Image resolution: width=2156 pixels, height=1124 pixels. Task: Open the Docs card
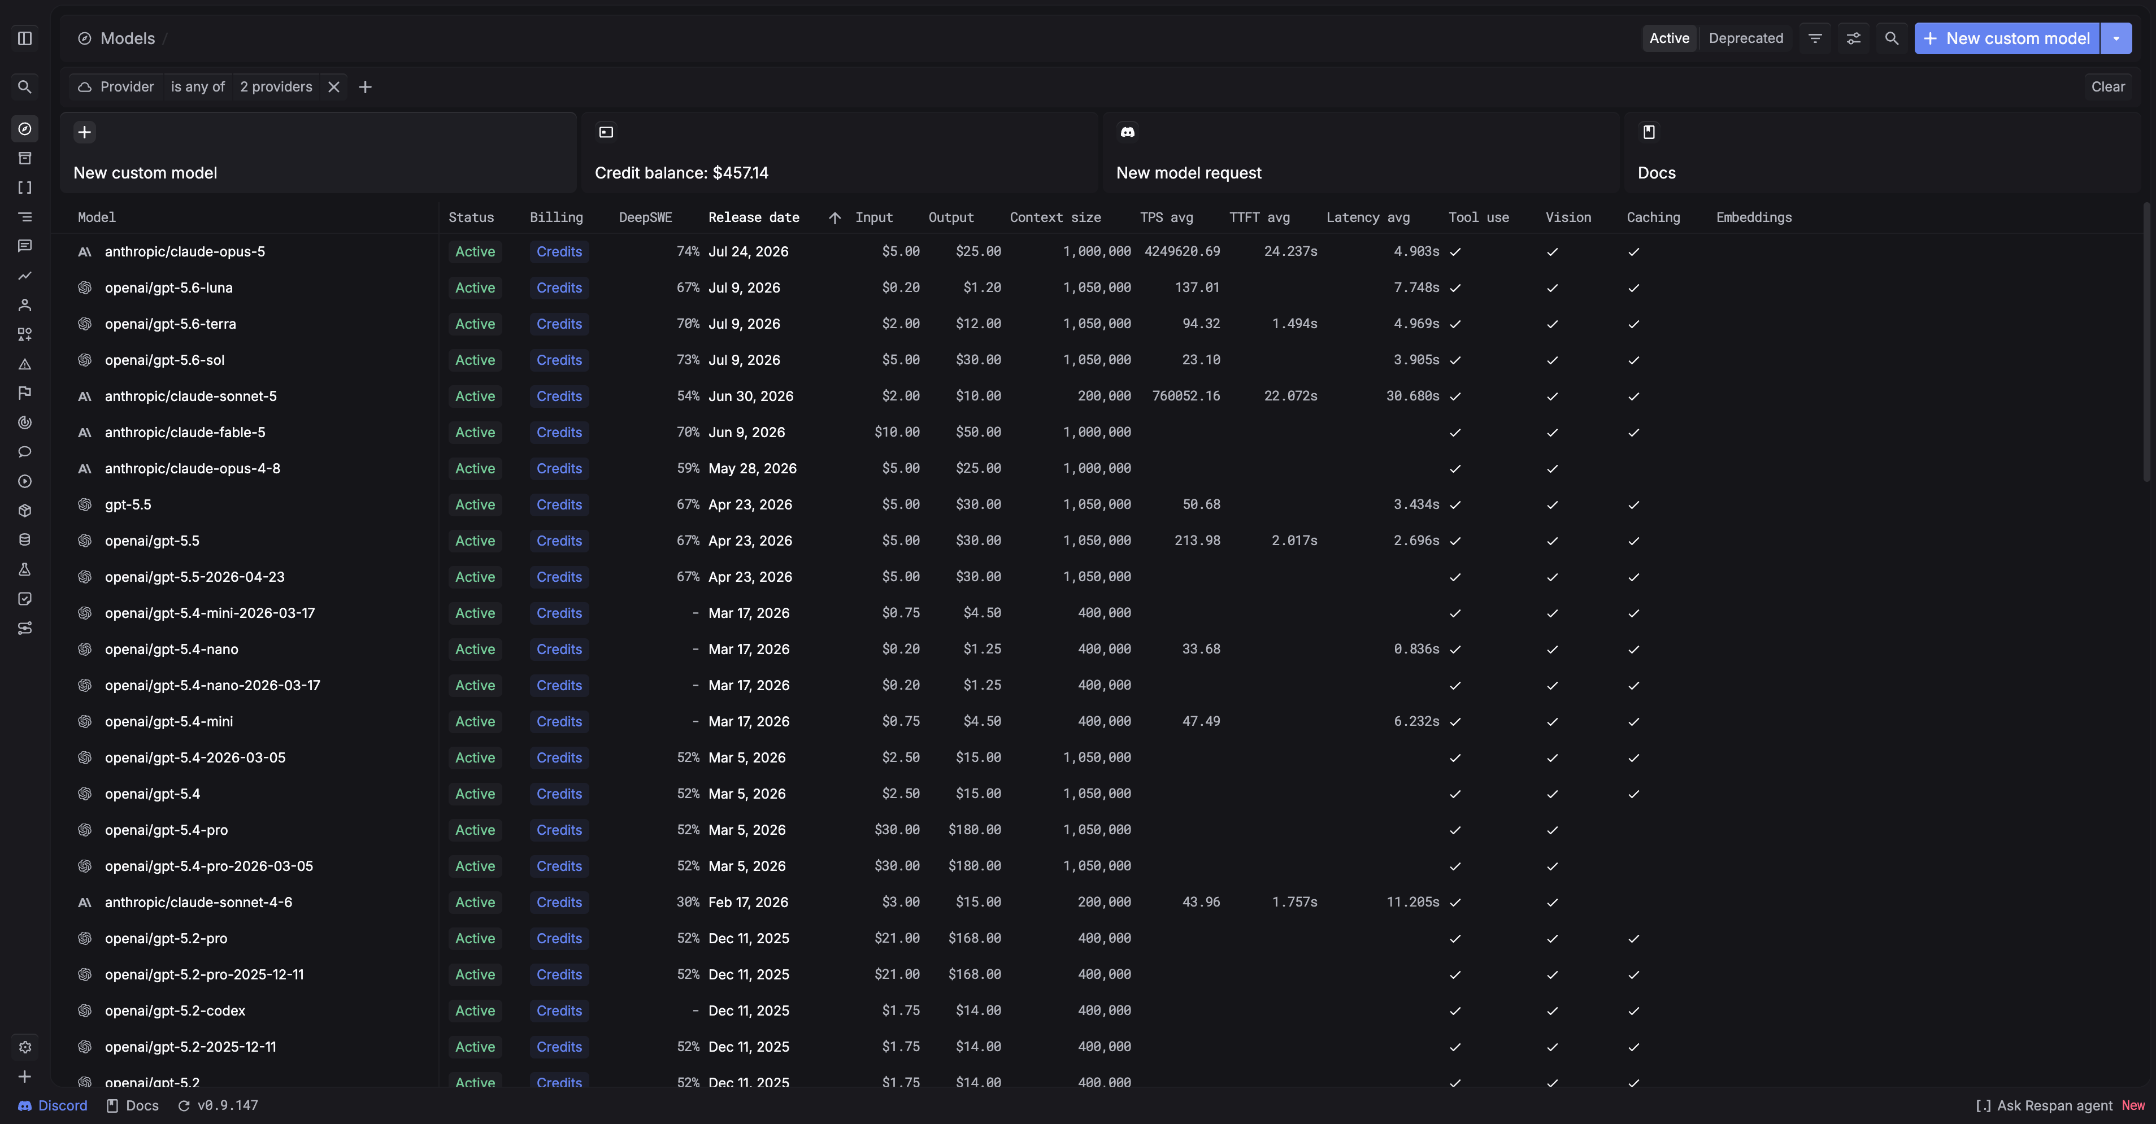click(x=1883, y=153)
